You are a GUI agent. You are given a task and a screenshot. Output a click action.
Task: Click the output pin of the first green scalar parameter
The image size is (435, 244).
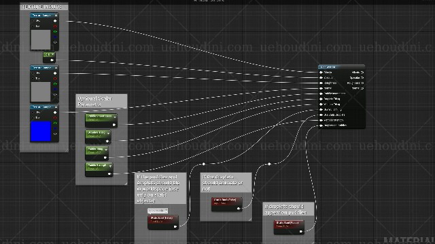pos(114,125)
